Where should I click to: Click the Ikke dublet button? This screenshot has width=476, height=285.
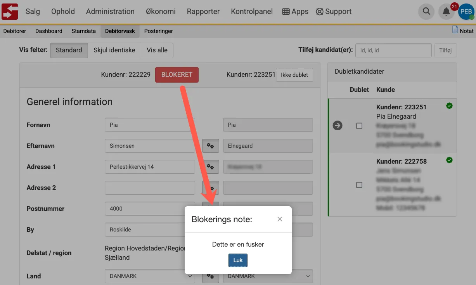tap(294, 75)
